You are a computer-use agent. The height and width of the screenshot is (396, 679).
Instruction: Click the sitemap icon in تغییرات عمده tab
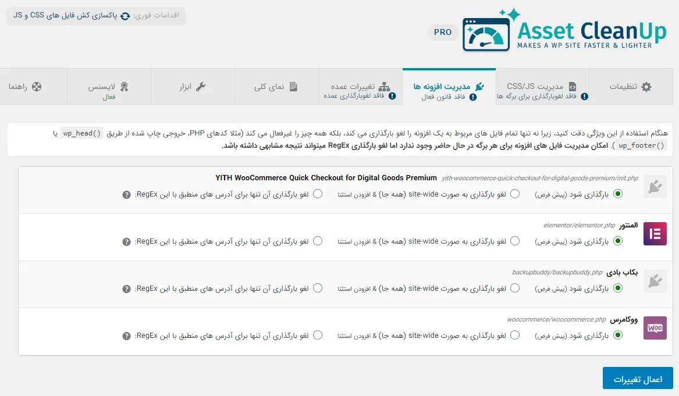pos(384,87)
